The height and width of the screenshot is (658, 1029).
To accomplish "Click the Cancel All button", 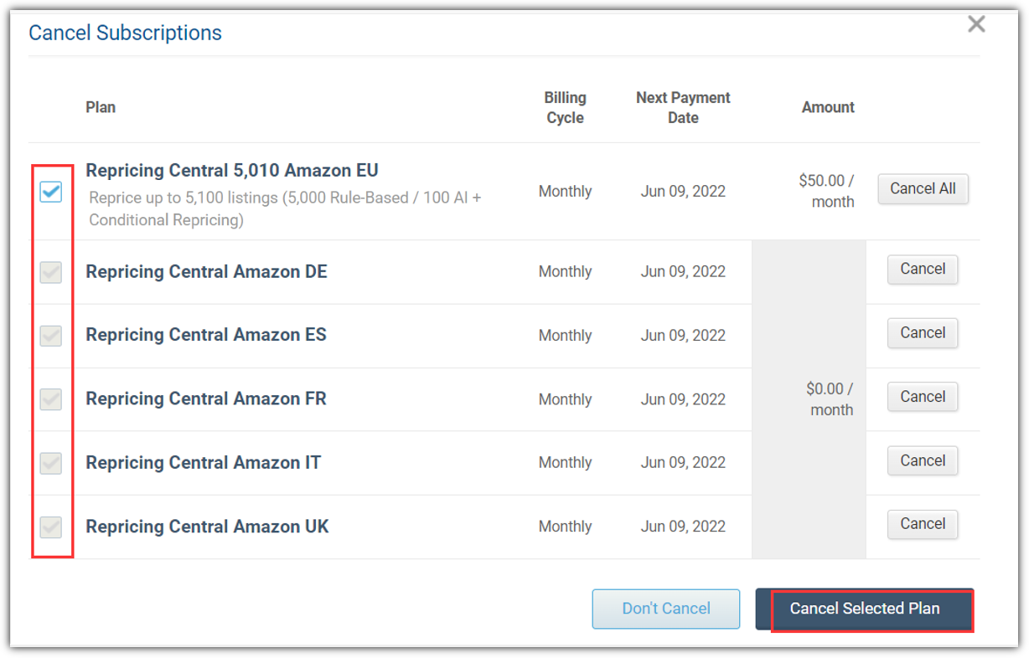I will click(923, 188).
